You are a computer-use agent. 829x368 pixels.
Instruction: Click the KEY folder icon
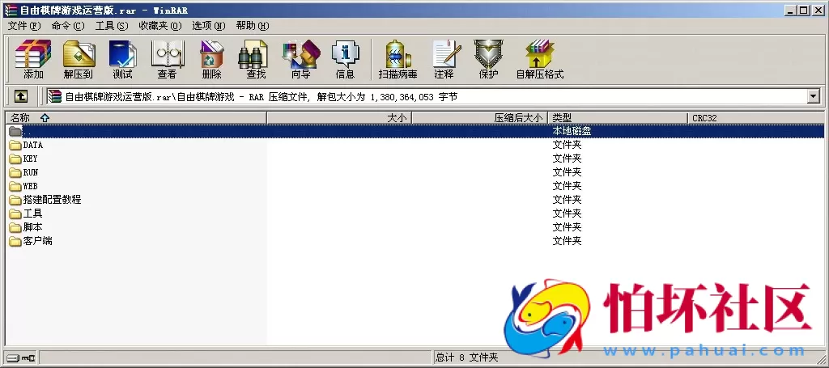15,159
